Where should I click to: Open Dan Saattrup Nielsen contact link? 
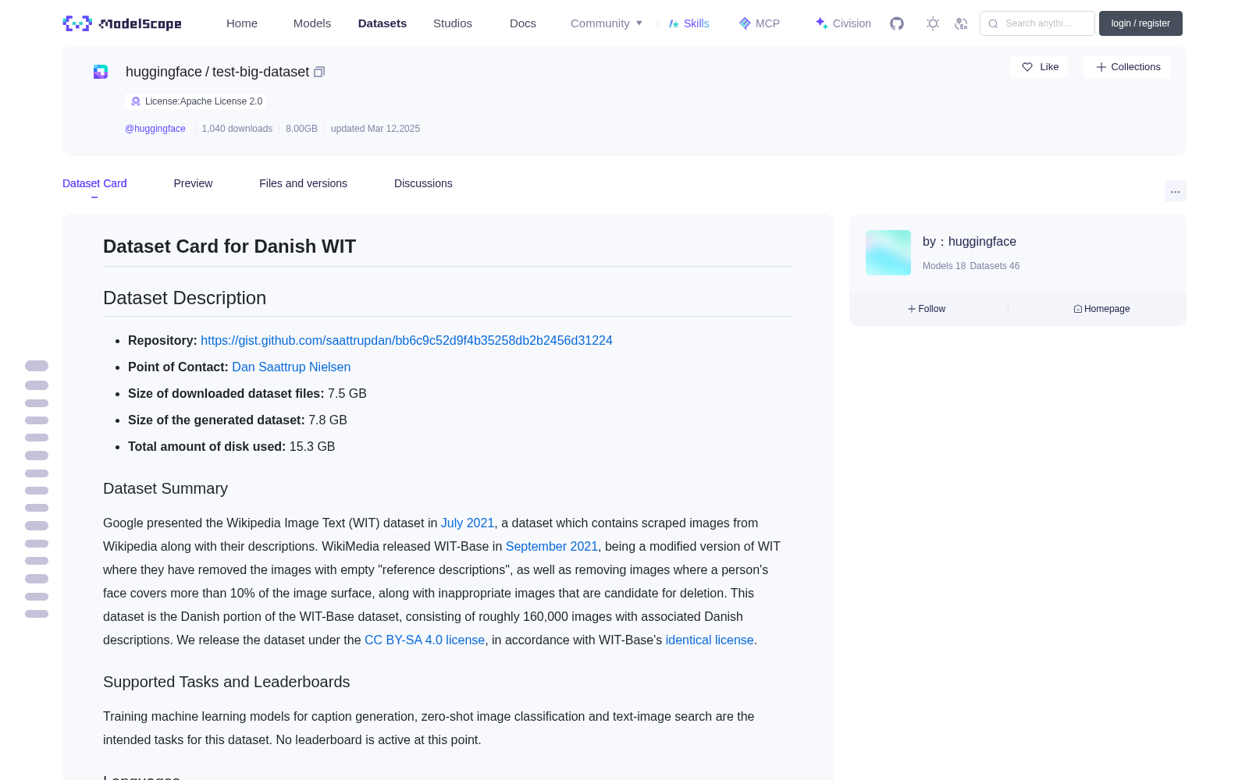(291, 367)
